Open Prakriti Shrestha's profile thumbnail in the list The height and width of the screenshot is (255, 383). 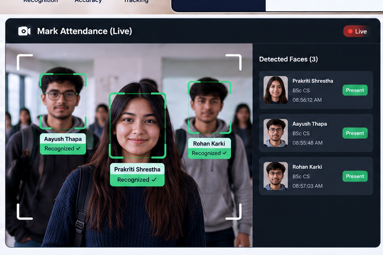pyautogui.click(x=275, y=90)
